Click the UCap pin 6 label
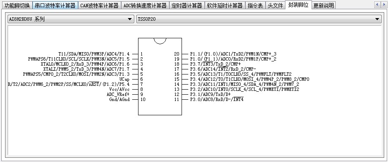 (x=124, y=79)
